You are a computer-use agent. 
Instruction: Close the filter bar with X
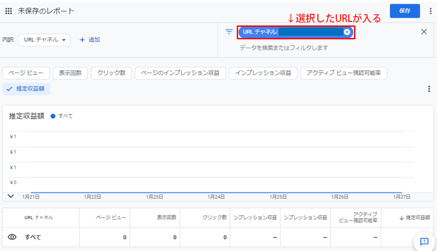tap(424, 32)
